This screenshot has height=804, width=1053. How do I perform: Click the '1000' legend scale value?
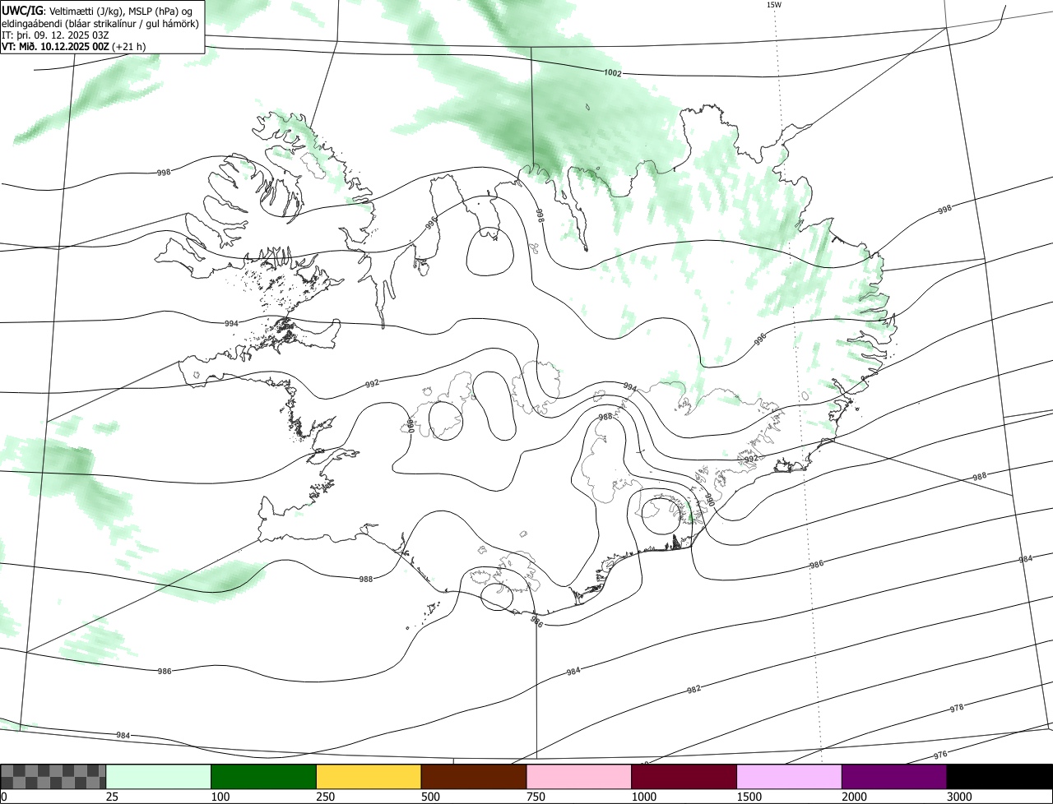644,797
